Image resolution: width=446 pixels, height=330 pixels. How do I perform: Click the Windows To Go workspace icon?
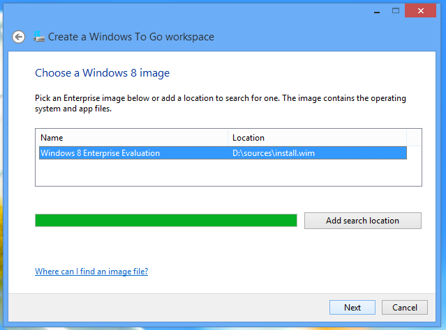click(39, 36)
